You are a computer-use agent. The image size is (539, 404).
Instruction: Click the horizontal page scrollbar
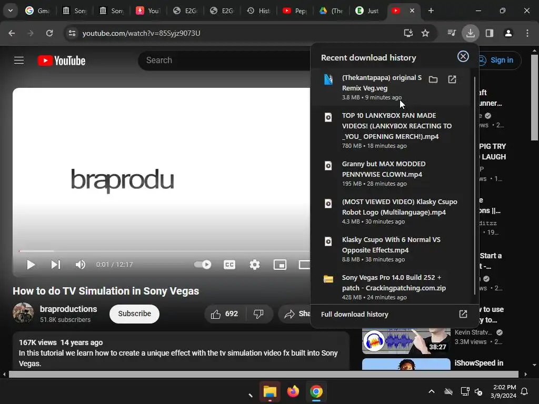pyautogui.click(x=263, y=374)
